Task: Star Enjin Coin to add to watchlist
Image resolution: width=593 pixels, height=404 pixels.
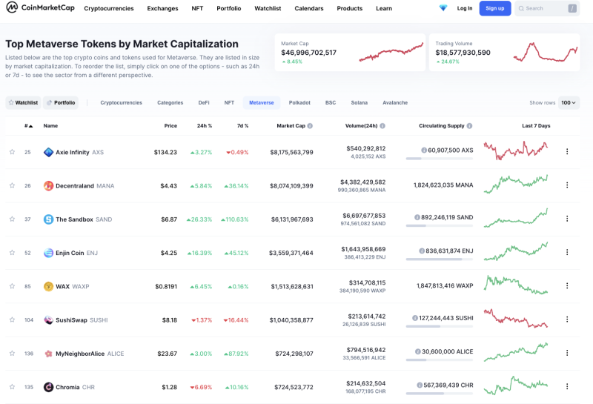Action: point(12,252)
